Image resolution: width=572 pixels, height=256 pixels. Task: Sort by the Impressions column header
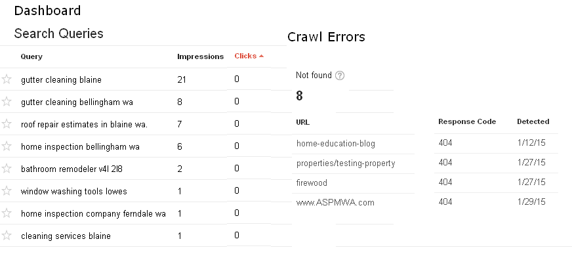[x=200, y=56]
